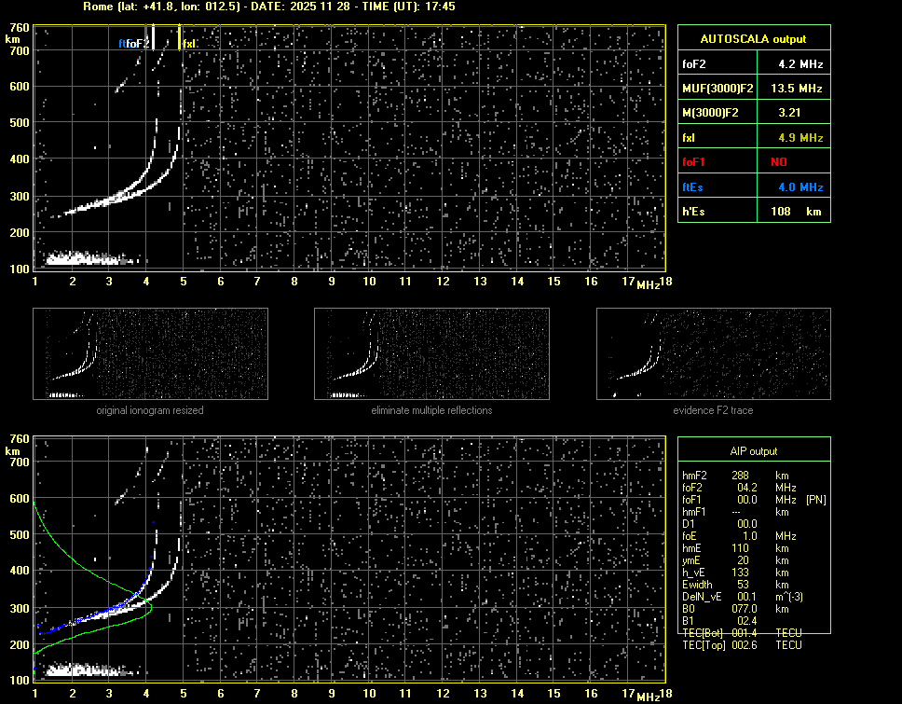Select the foF2 4.2 MHz value cell
Screen dimensions: 902x704
pos(799,64)
